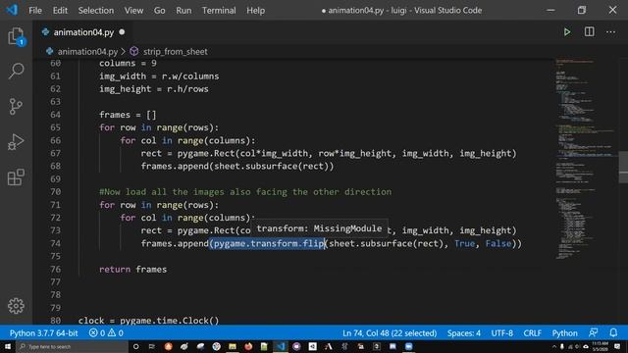Open Windows Action Center notifications
The image size is (628, 353).
click(x=617, y=346)
